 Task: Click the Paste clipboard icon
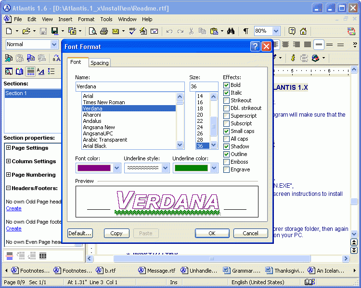pyautogui.click(x=214, y=31)
